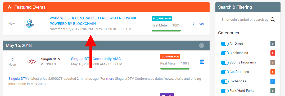This screenshot has height=96, width=285.
Task: Toggle the Conferences category switch
Action: coord(224,72)
